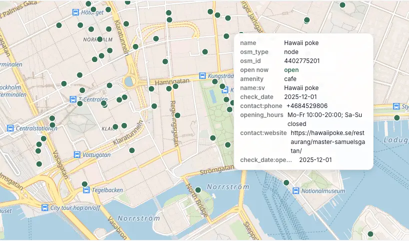
Task: Click the Vasagatan street label
Action: click(60, 165)
